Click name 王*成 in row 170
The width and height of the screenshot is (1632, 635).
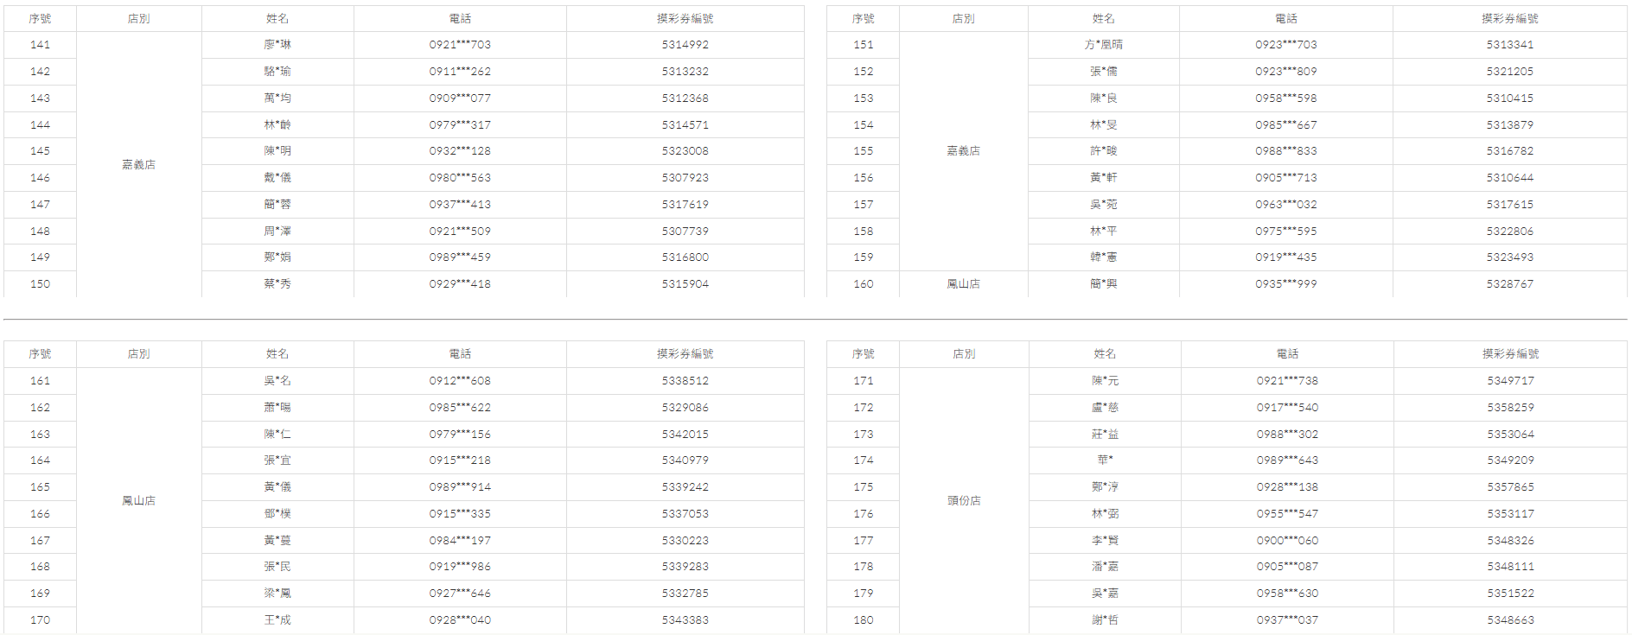coord(277,620)
